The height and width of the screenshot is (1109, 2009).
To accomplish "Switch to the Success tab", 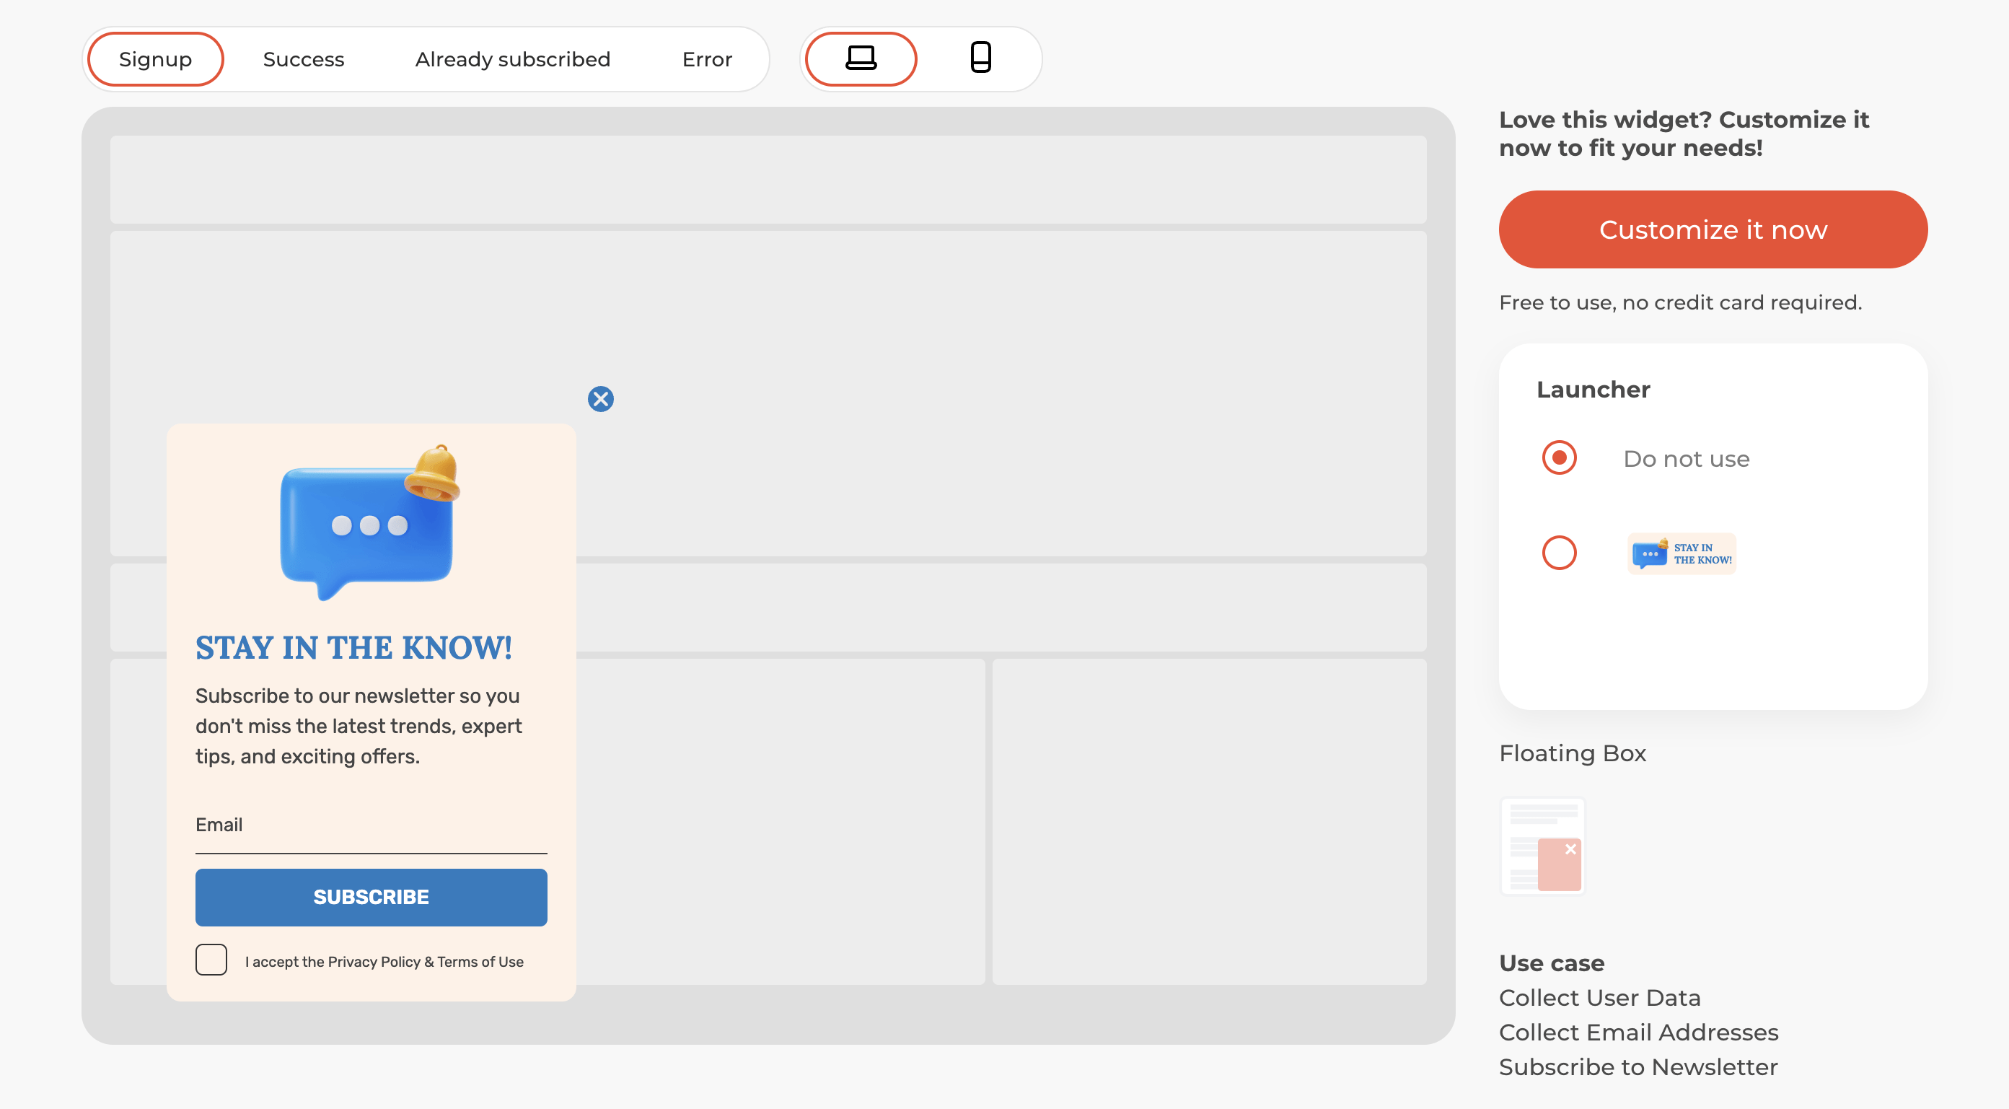I will tap(304, 58).
